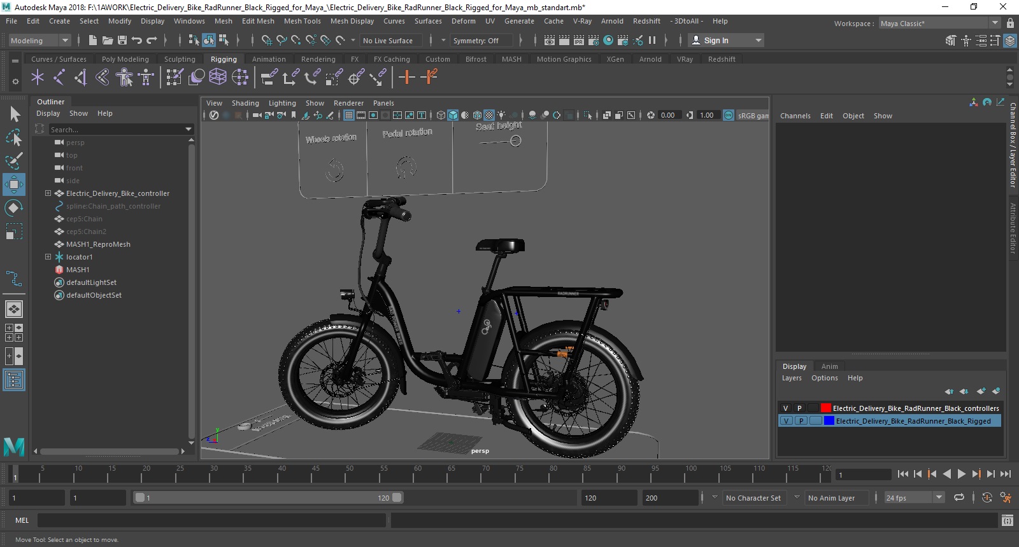Activate the Move tool in toolbox
Viewport: 1019px width, 547px height.
coord(14,184)
